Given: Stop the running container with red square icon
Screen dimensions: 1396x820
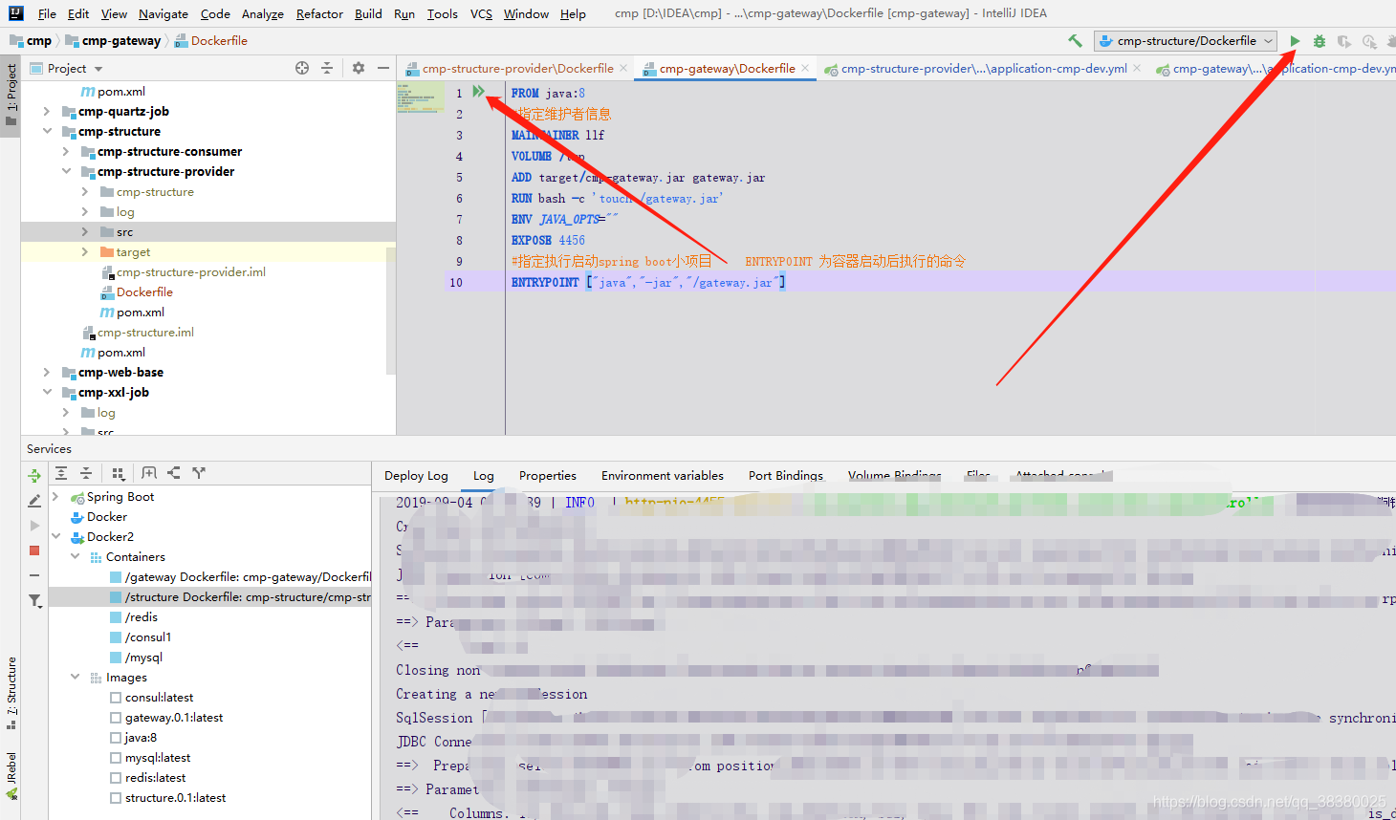Looking at the screenshot, I should 33,550.
